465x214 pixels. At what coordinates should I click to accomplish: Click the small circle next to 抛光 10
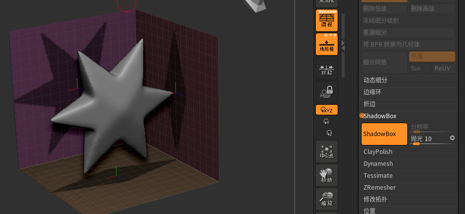click(452, 138)
